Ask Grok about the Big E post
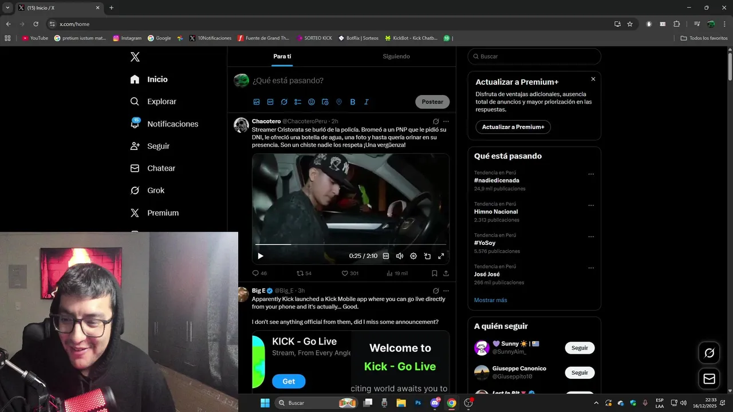 click(436, 291)
